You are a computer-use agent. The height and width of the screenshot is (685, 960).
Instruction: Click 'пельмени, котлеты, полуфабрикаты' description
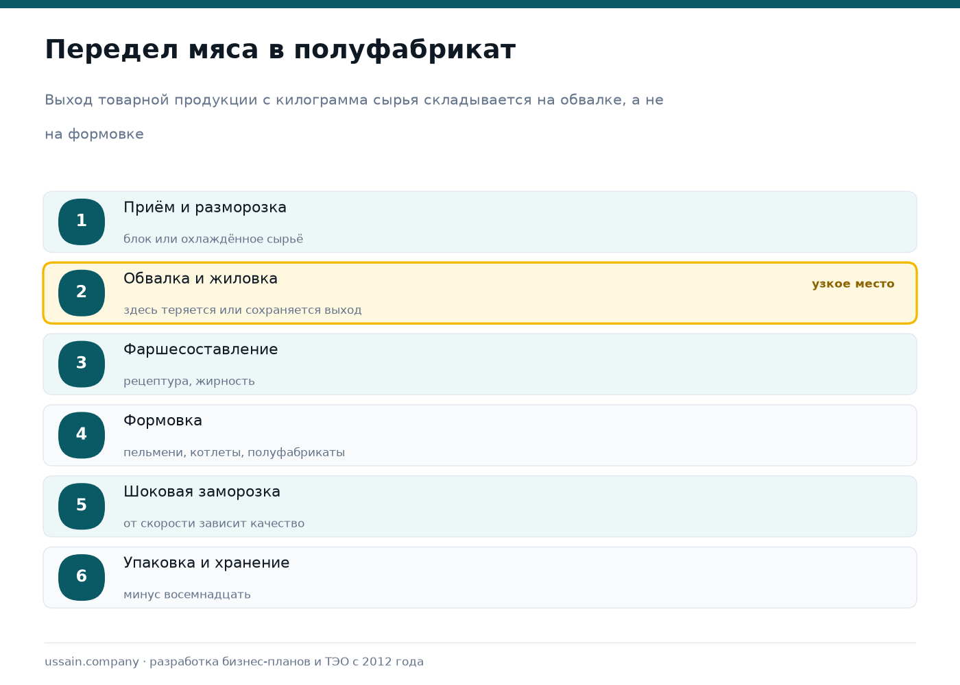(235, 453)
